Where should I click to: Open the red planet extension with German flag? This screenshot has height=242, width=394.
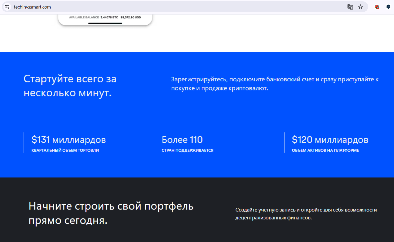[377, 7]
